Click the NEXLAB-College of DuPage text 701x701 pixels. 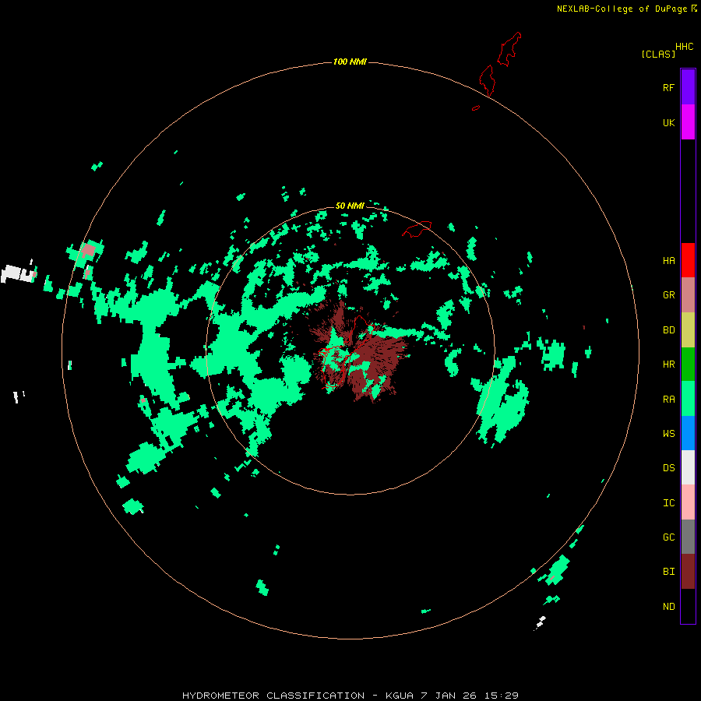click(x=622, y=9)
